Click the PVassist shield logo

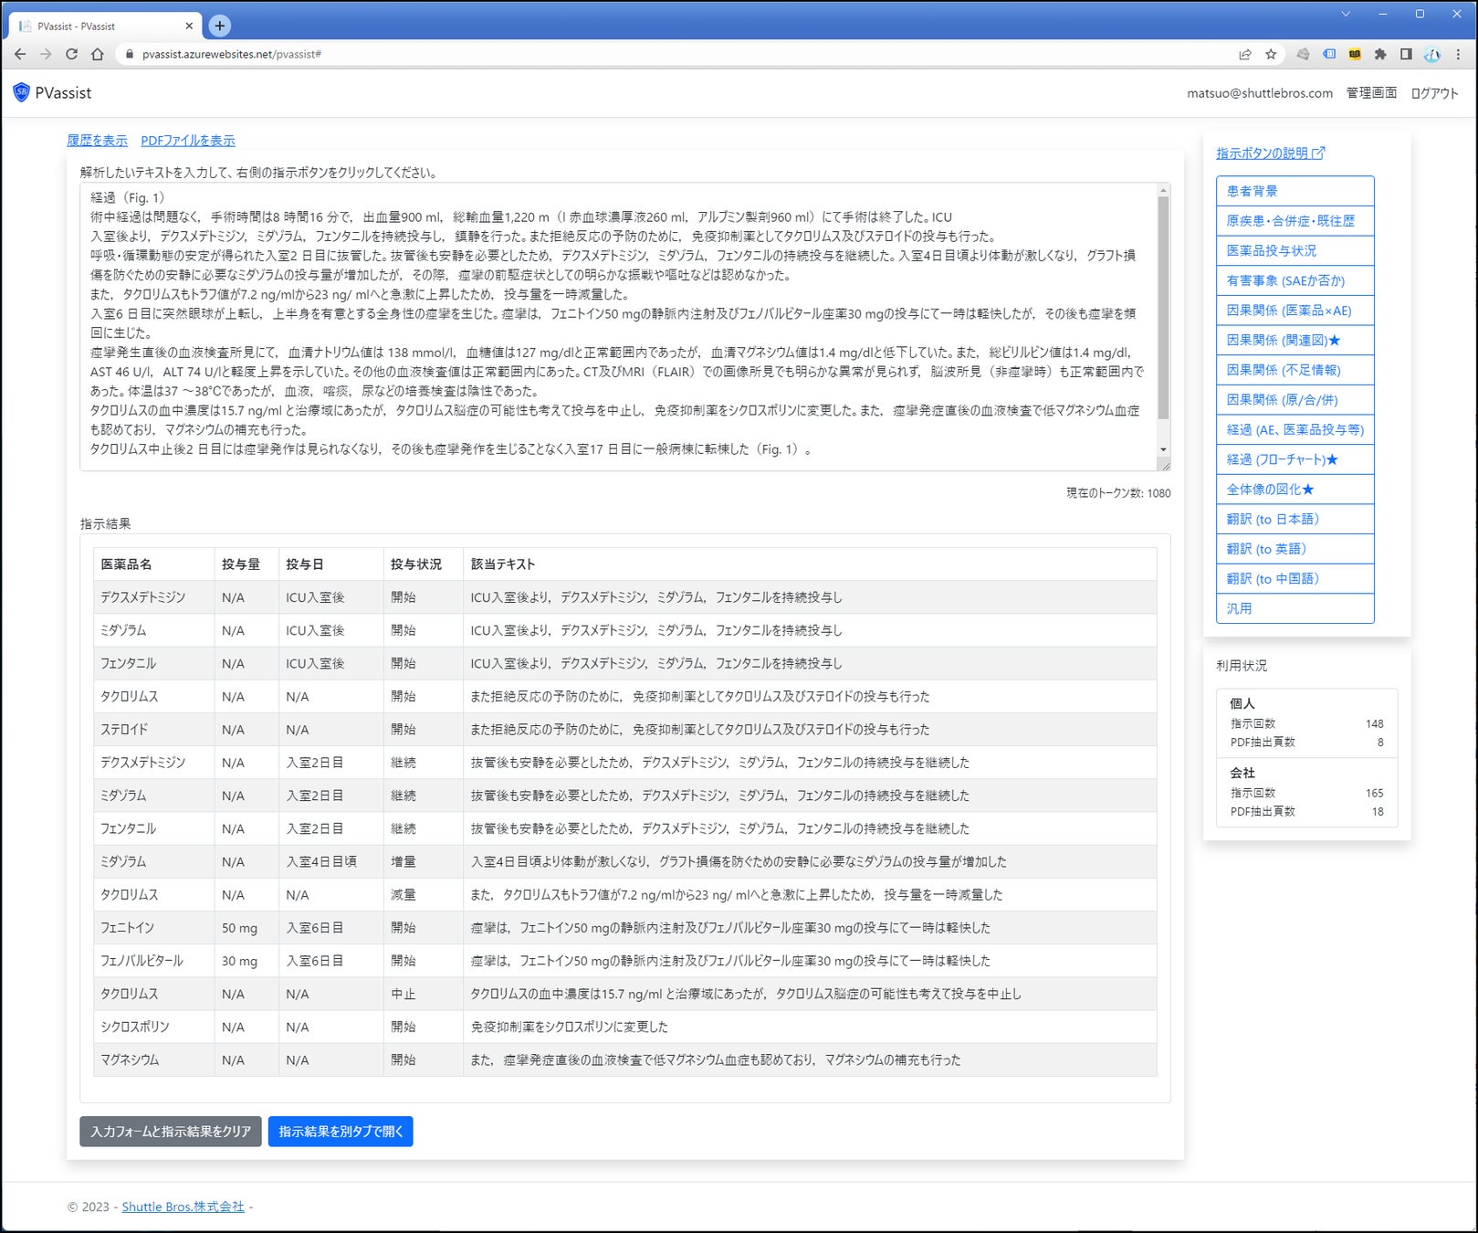[x=21, y=92]
